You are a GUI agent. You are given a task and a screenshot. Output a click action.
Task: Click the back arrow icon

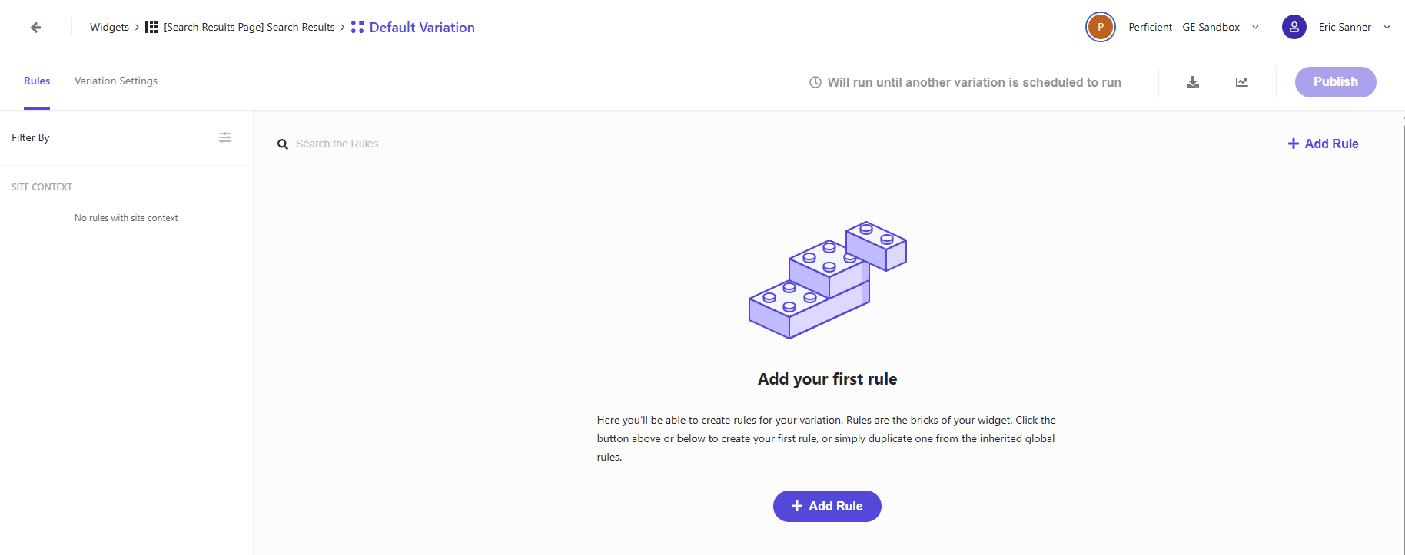click(x=35, y=28)
